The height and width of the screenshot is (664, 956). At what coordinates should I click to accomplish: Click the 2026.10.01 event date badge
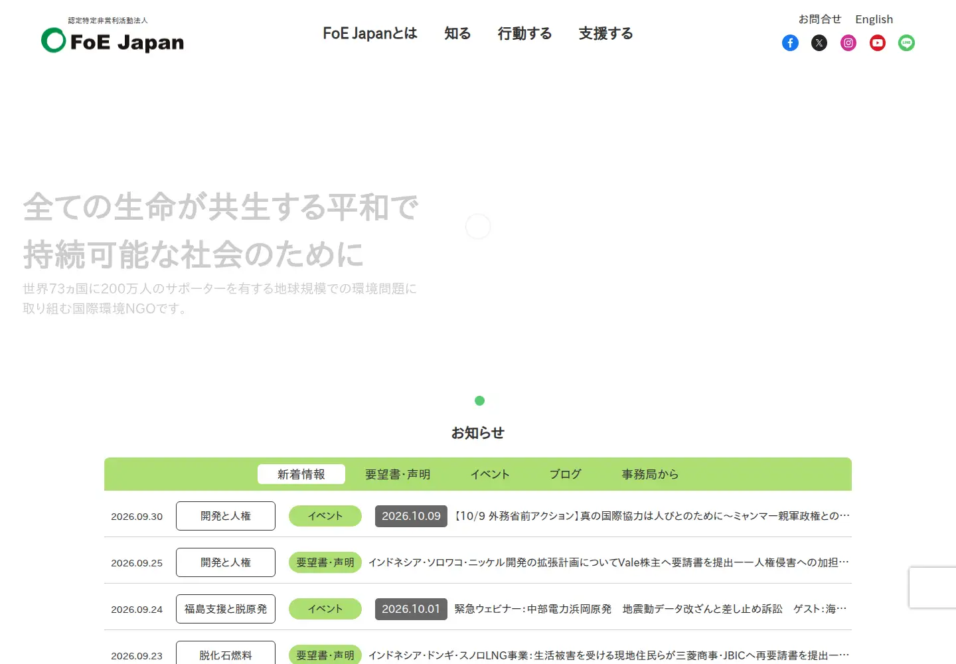411,609
